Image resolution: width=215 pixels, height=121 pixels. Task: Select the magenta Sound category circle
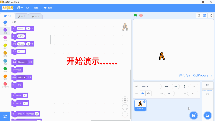pyautogui.click(x=5, y=38)
